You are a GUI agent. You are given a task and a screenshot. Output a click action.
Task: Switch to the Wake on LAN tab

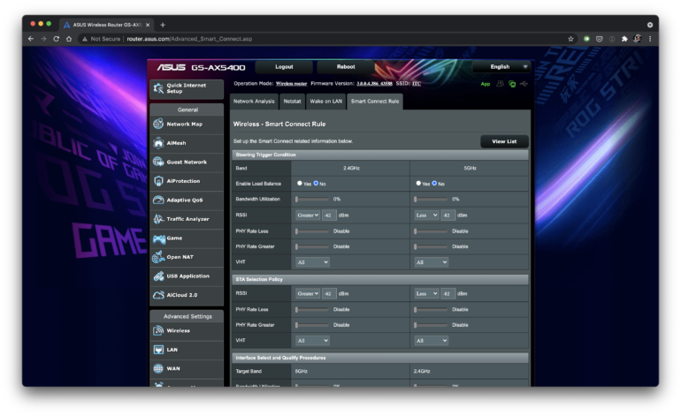[326, 102]
